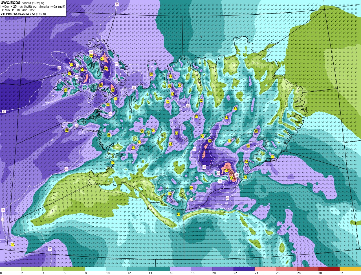Screen dimensions: 361x275
Task: Select the 20–22 m/s purple legend swatch
Action: (x=223, y=269)
